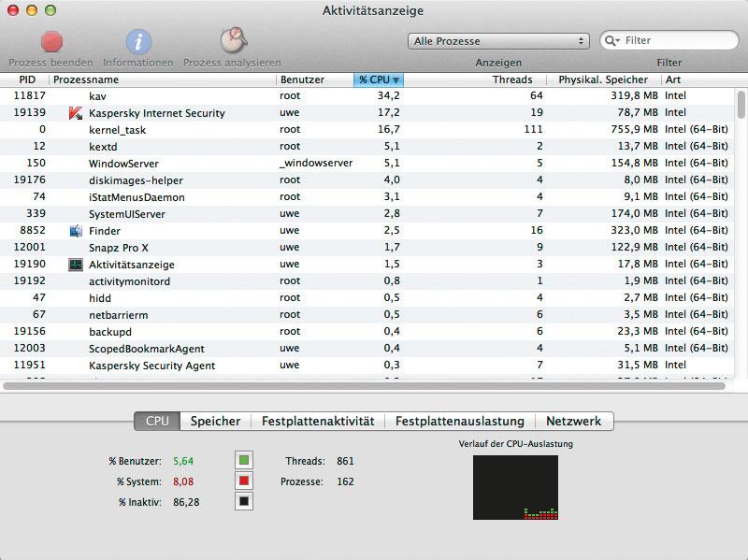This screenshot has height=560, width=748.
Task: Toggle the % CPU sort arrow
Action: (396, 80)
